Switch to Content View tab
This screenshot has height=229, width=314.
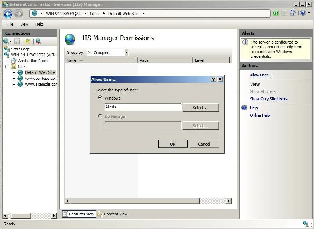tap(113, 214)
